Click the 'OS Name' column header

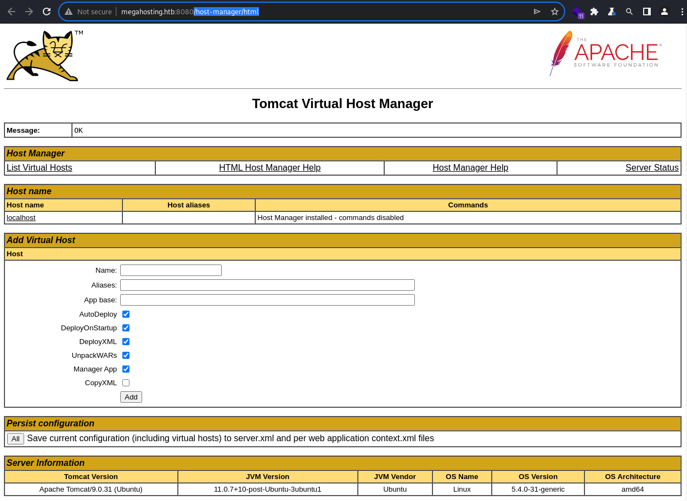click(x=462, y=477)
